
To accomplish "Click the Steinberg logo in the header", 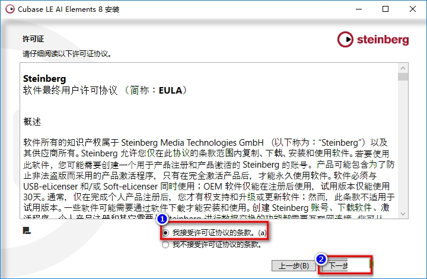I will click(x=373, y=40).
